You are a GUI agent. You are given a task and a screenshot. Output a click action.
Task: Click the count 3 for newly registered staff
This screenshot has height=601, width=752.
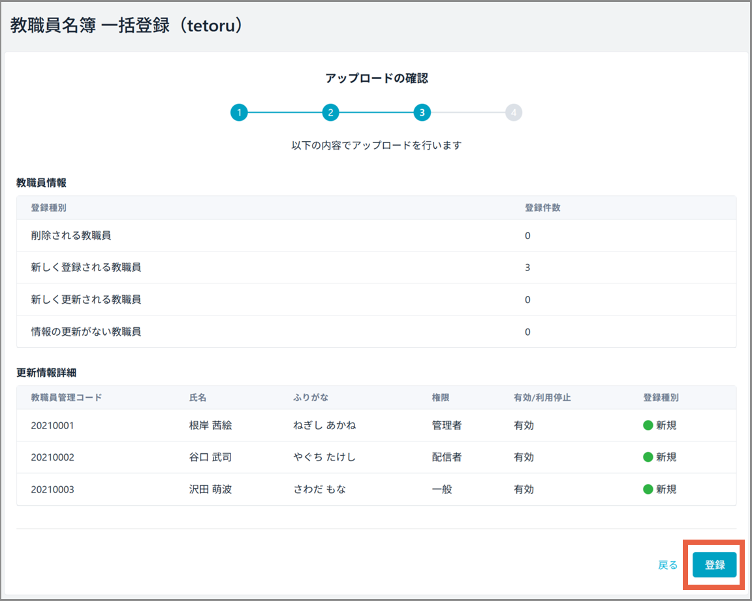click(527, 267)
